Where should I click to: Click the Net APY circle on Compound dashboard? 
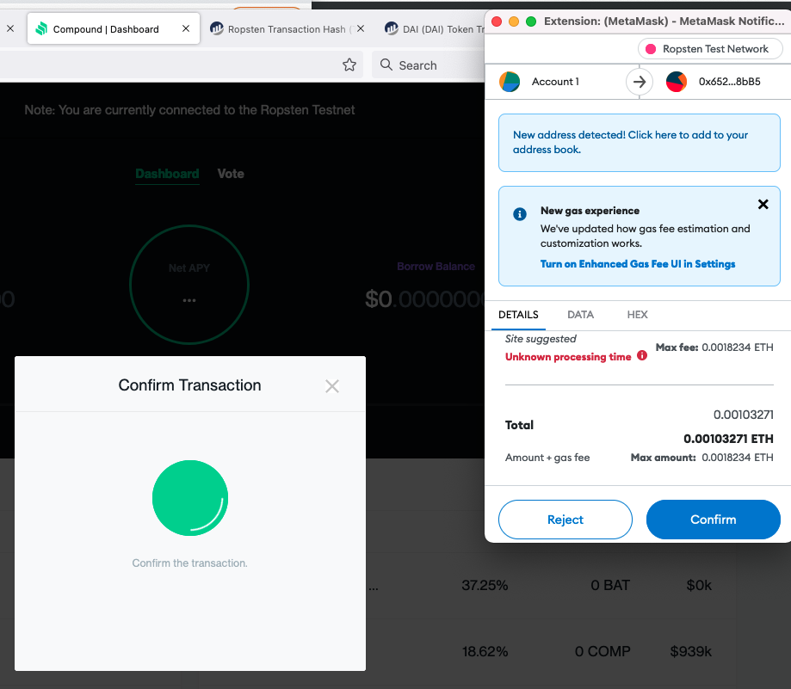click(x=189, y=285)
